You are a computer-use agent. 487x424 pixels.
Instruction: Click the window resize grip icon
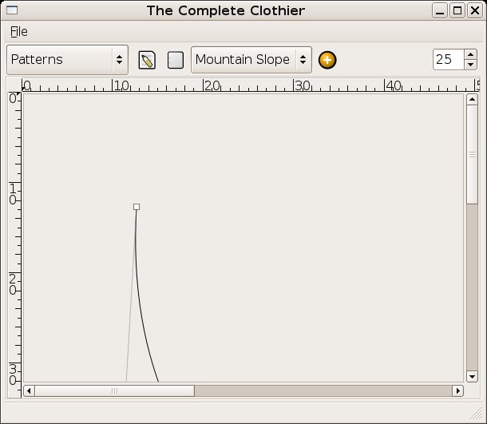pos(477,414)
